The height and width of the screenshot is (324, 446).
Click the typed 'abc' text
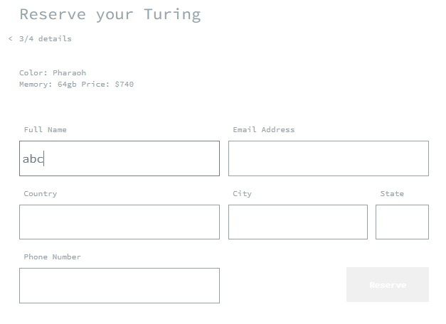[33, 159]
